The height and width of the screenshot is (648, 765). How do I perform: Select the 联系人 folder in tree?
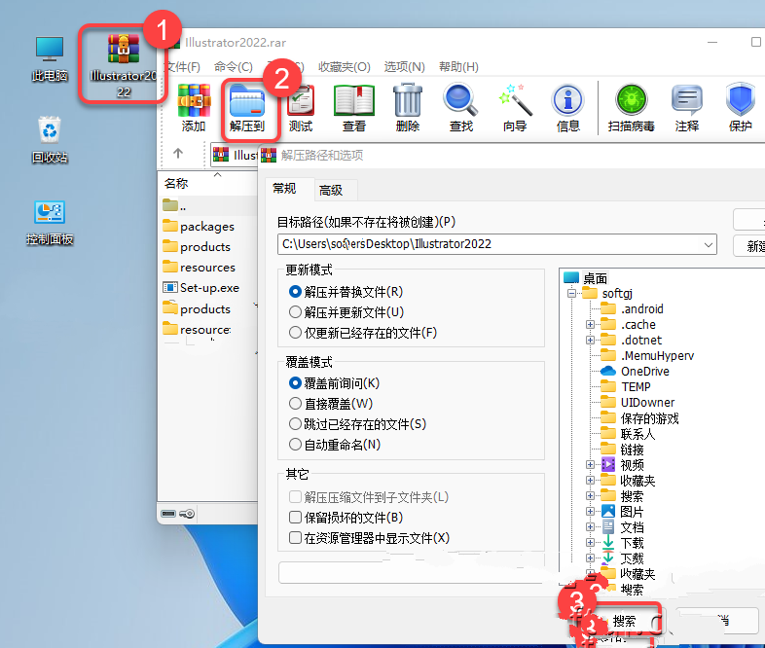[x=628, y=434]
